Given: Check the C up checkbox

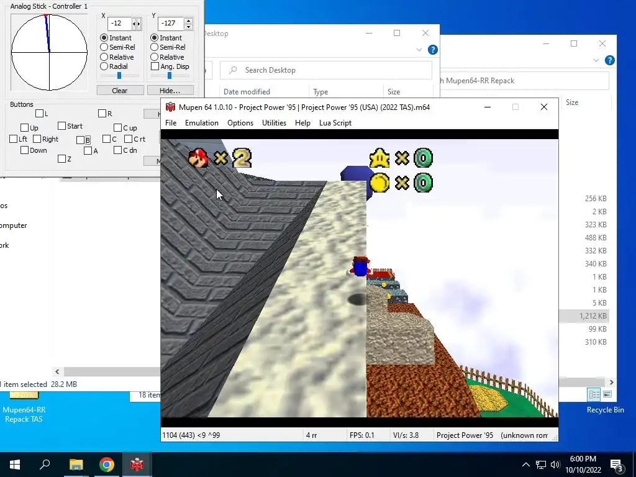Looking at the screenshot, I should pos(117,128).
